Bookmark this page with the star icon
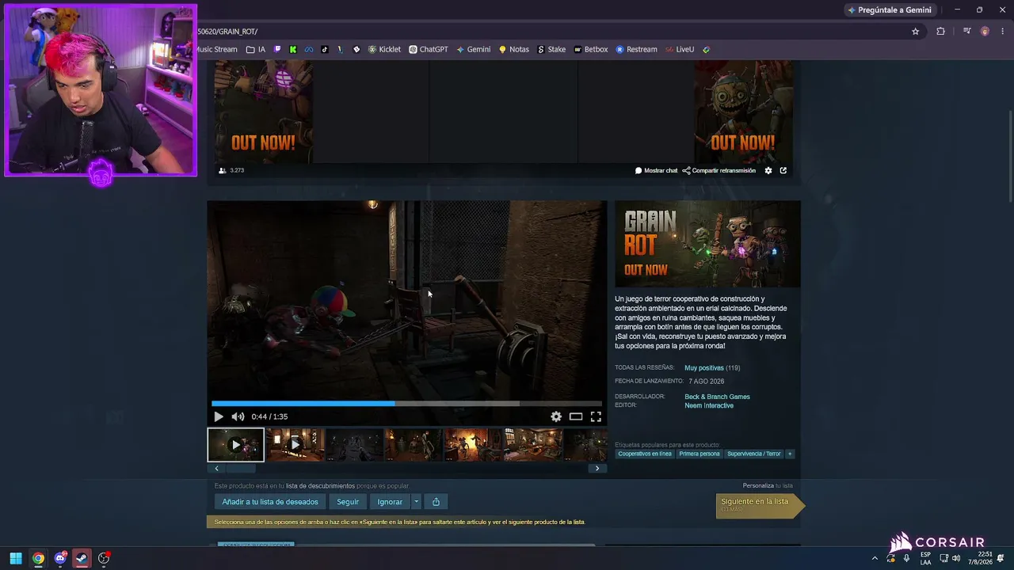Viewport: 1014px width, 570px height. click(916, 32)
